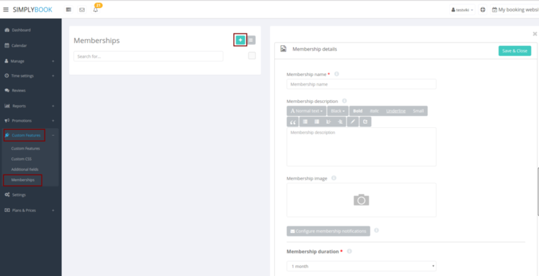Apply Underline formatting in editor

click(395, 111)
